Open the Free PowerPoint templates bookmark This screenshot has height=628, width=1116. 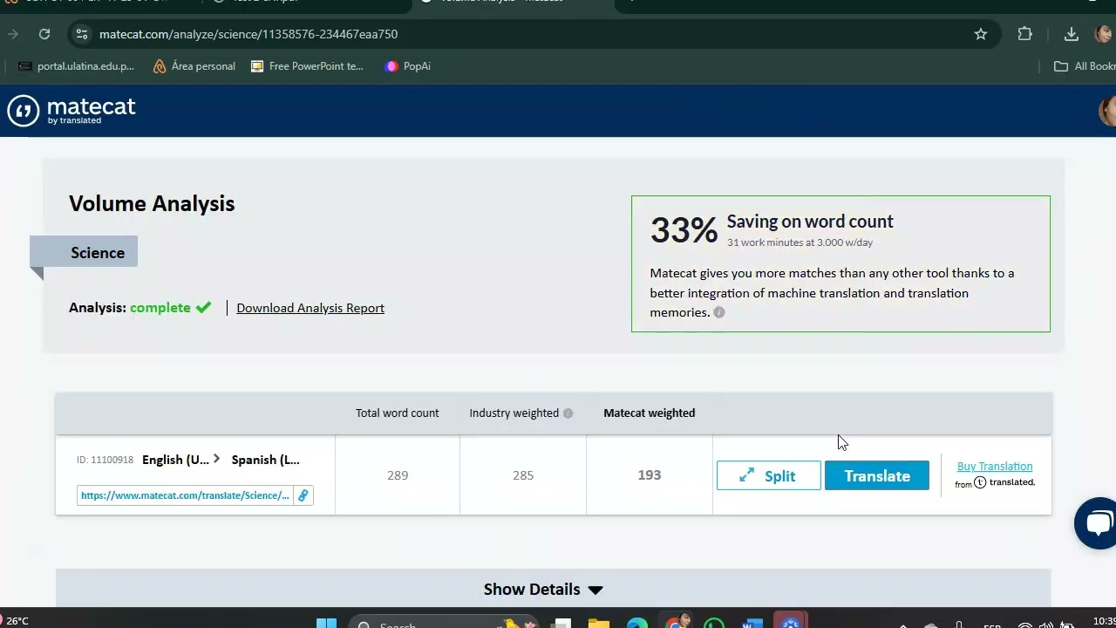307,66
